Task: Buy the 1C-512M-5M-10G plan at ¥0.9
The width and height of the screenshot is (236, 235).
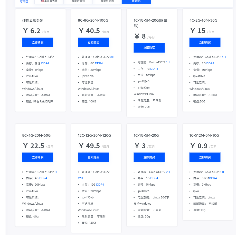Action: pyautogui.click(x=205, y=157)
